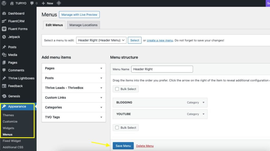Click the Genesis icon in sidebar

tap(4, 96)
